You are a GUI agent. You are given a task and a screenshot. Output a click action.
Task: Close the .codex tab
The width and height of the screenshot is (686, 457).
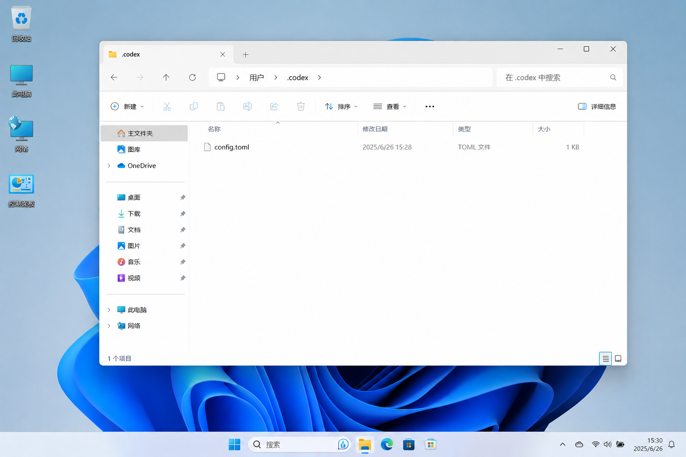pyautogui.click(x=222, y=54)
